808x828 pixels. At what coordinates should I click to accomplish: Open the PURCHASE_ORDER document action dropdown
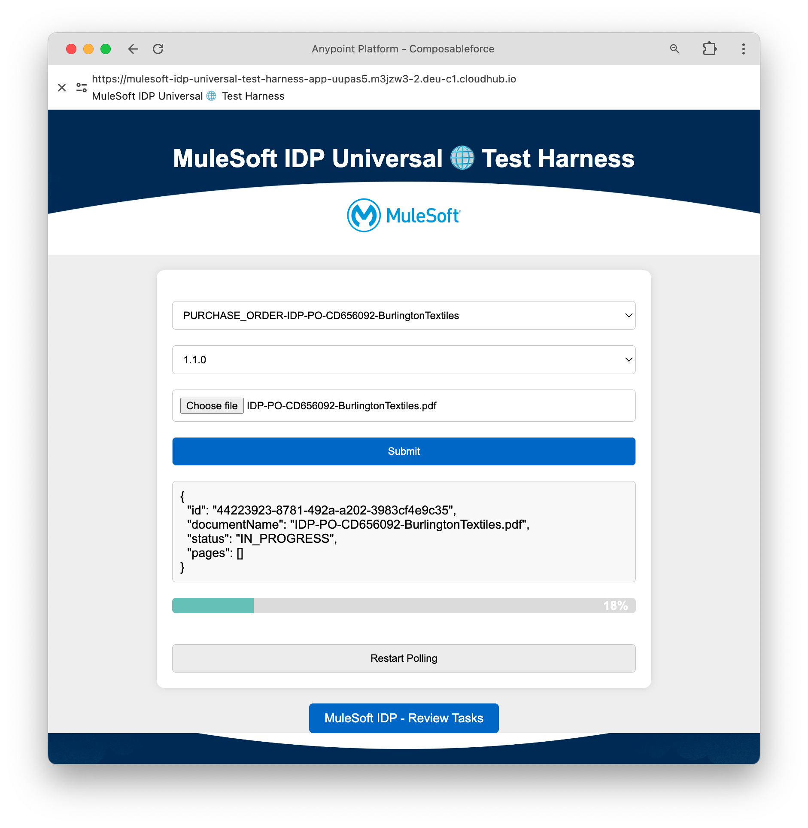[x=404, y=316]
